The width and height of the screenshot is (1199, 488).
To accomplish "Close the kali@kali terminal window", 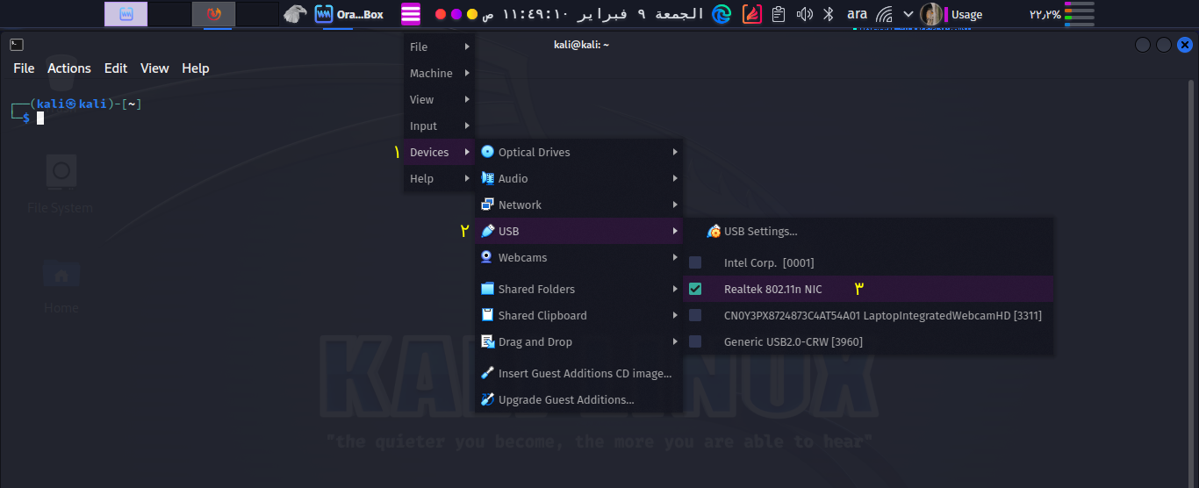I will click(1185, 45).
